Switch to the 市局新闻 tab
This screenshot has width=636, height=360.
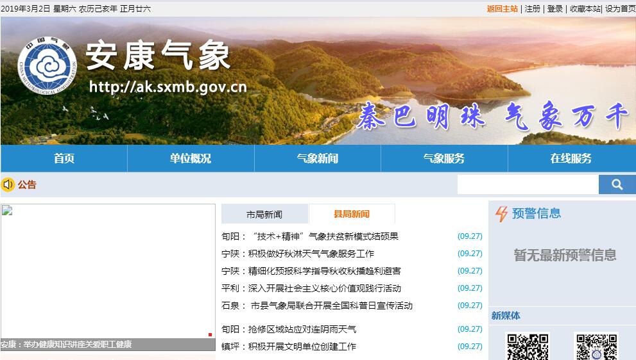pyautogui.click(x=264, y=214)
